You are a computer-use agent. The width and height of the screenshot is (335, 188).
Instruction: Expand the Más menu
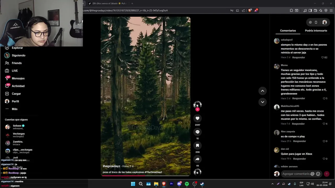click(12, 109)
